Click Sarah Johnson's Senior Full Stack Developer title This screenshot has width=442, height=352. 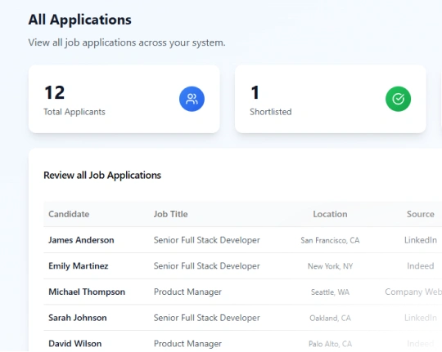click(x=207, y=318)
